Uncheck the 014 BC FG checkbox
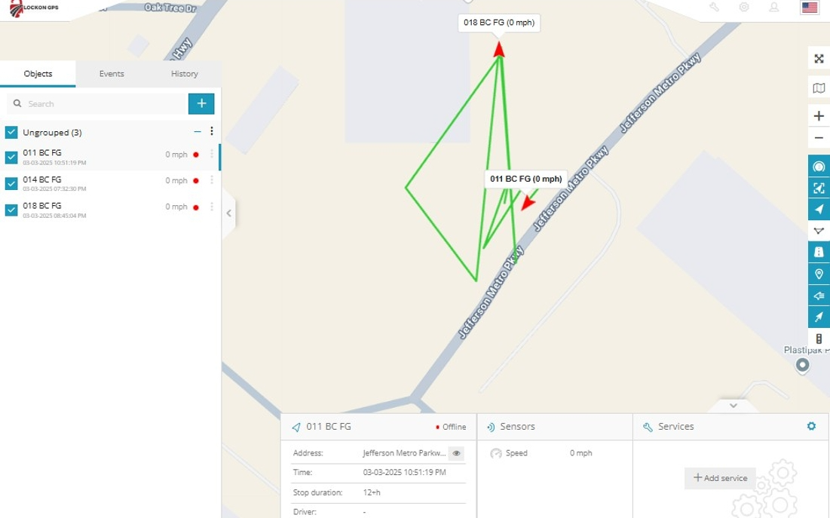The height and width of the screenshot is (518, 830). tap(11, 183)
